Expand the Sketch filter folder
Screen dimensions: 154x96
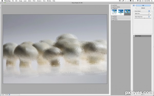[112, 16]
